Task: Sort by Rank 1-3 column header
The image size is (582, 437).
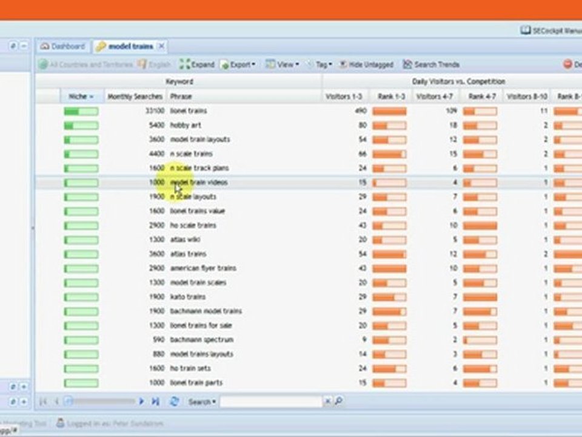Action: (x=391, y=97)
